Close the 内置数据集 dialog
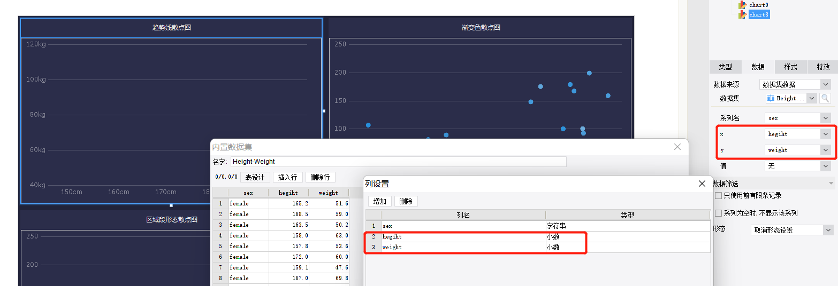The width and height of the screenshot is (838, 286). [677, 147]
